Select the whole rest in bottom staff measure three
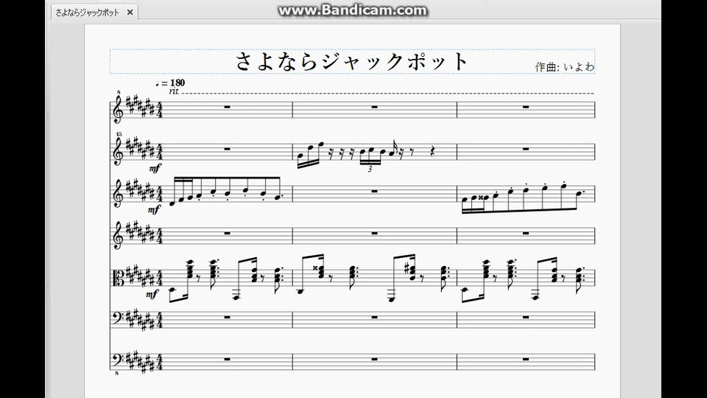Image resolution: width=707 pixels, height=398 pixels. pyautogui.click(x=526, y=359)
